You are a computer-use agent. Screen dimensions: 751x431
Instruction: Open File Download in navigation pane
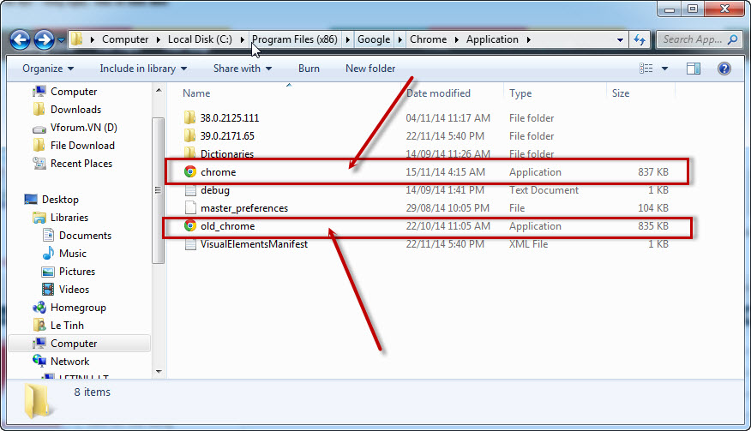tap(82, 146)
